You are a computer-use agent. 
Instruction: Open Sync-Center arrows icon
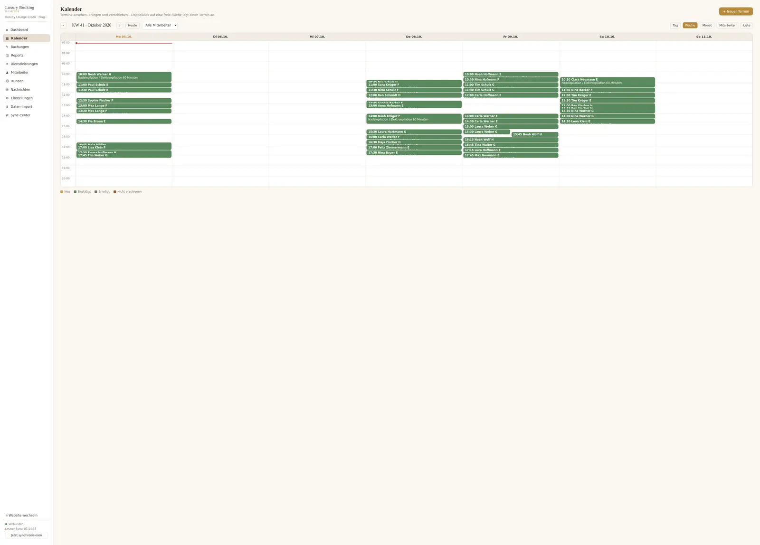(7, 115)
